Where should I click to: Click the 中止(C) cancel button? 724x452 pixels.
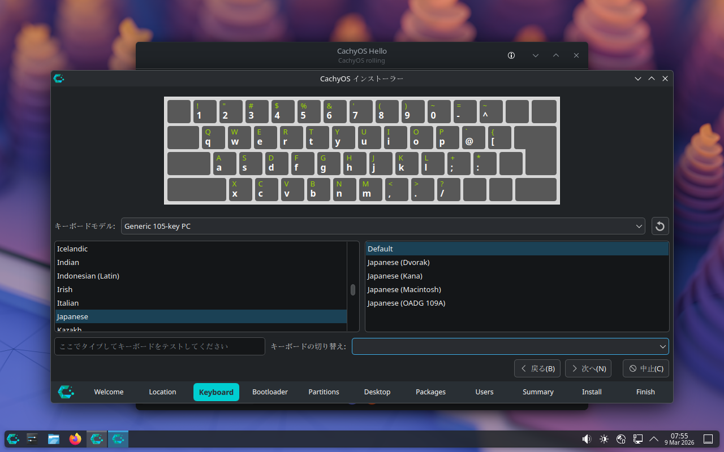pos(646,368)
